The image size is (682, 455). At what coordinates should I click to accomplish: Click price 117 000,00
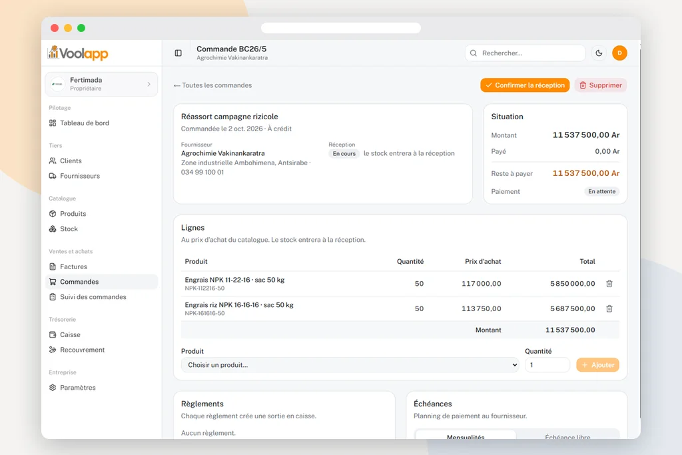pyautogui.click(x=482, y=284)
